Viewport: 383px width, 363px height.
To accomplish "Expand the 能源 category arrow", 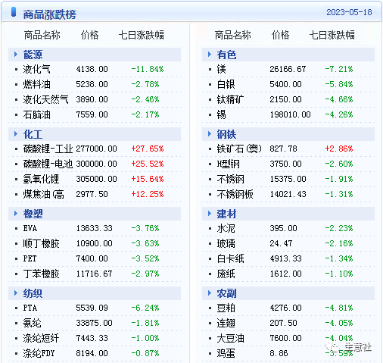I will (16, 55).
